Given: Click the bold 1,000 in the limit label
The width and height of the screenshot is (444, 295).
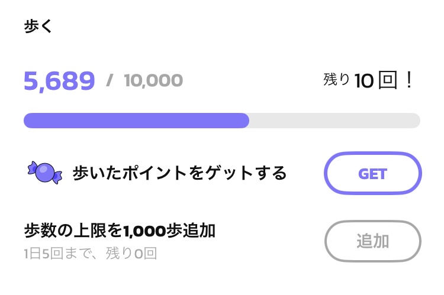Looking at the screenshot, I should (144, 231).
